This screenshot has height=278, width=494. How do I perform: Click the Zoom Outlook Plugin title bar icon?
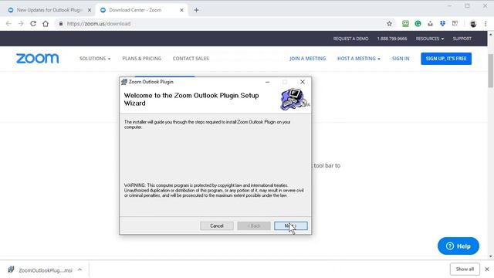tap(124, 82)
